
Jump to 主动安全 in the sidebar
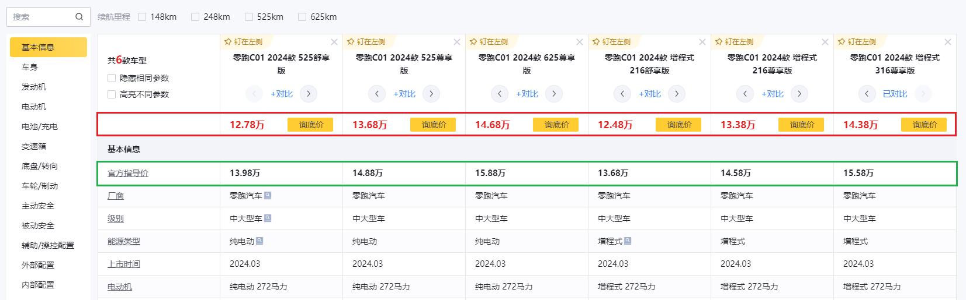(x=38, y=206)
